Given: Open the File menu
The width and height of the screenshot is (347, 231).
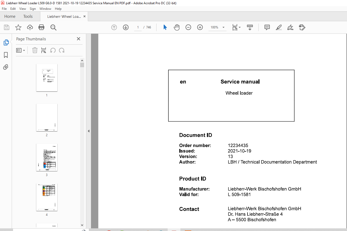Looking at the screenshot, I should click(x=4, y=9).
